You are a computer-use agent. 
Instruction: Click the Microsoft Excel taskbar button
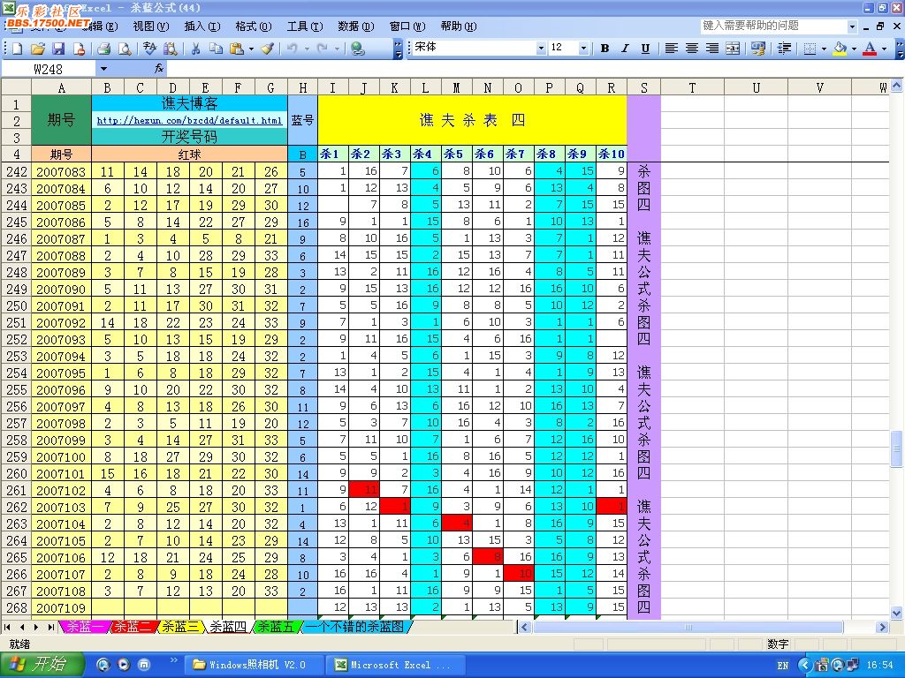click(x=397, y=665)
